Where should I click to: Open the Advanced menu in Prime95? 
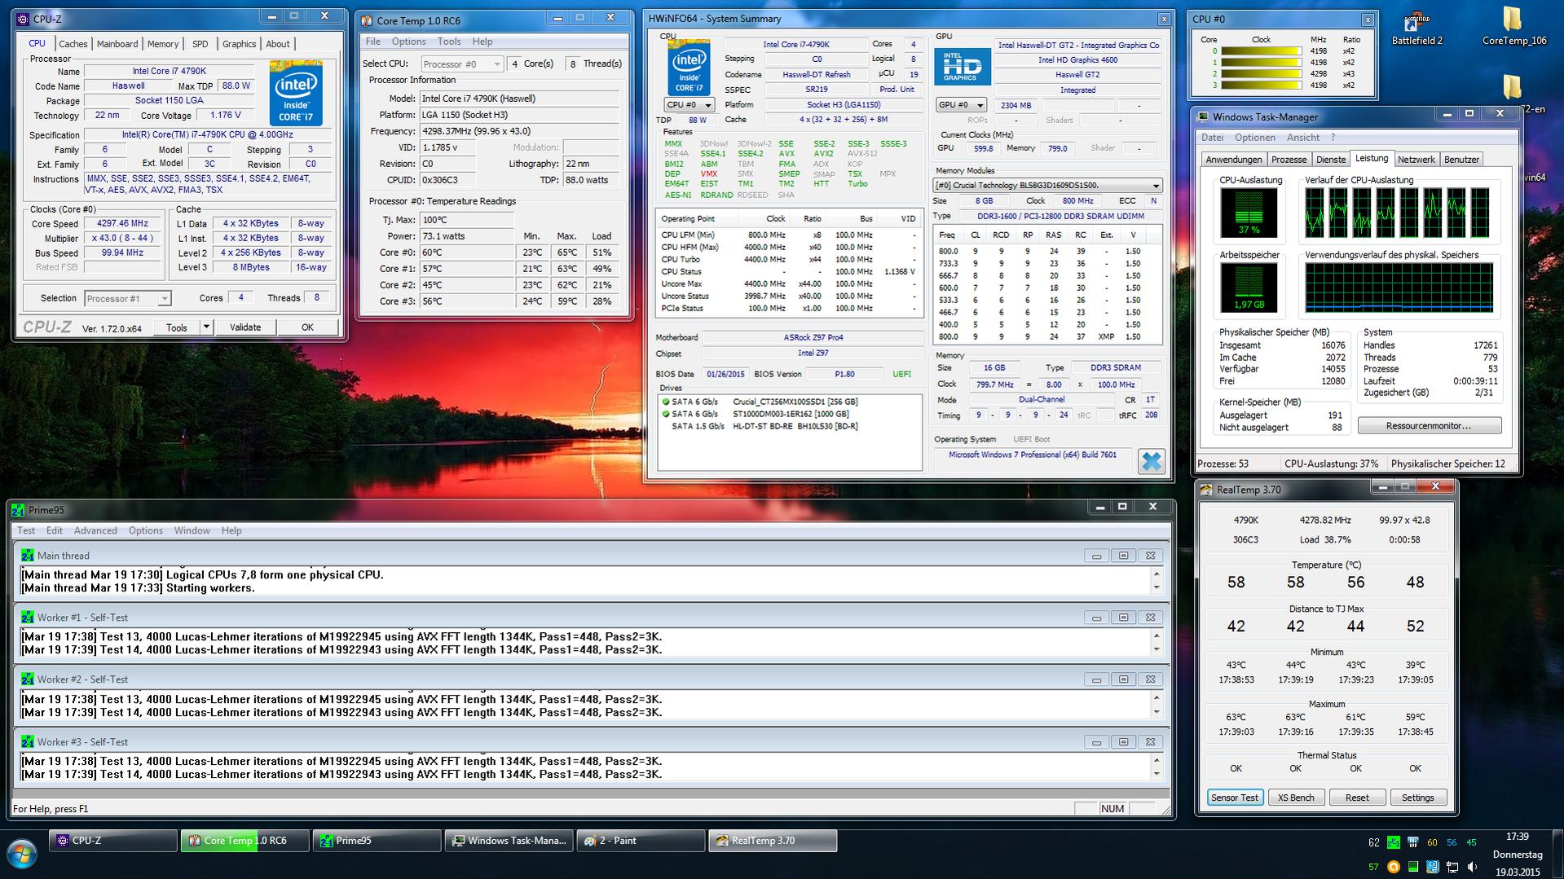pos(95,530)
